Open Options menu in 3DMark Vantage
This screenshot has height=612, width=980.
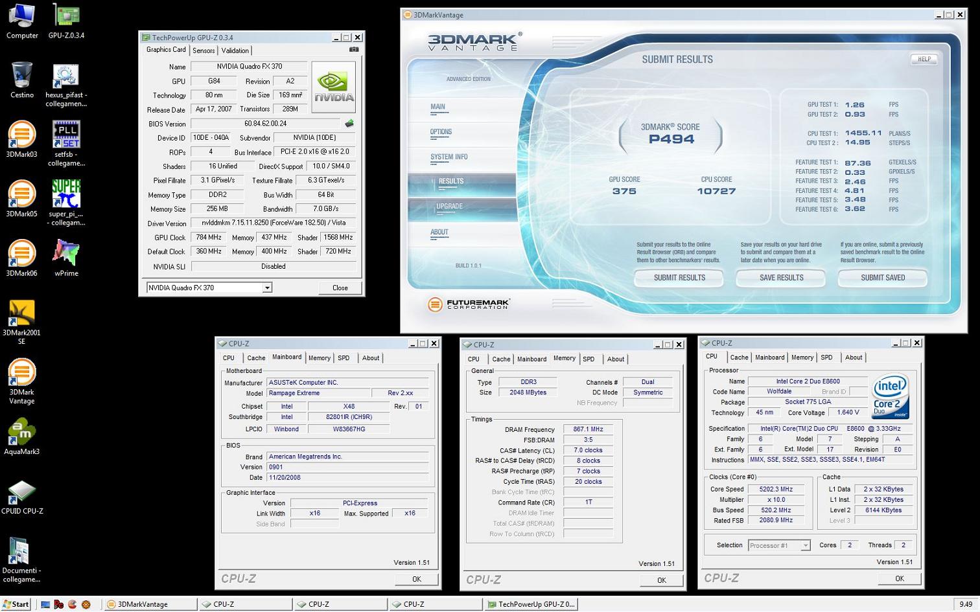tap(441, 132)
